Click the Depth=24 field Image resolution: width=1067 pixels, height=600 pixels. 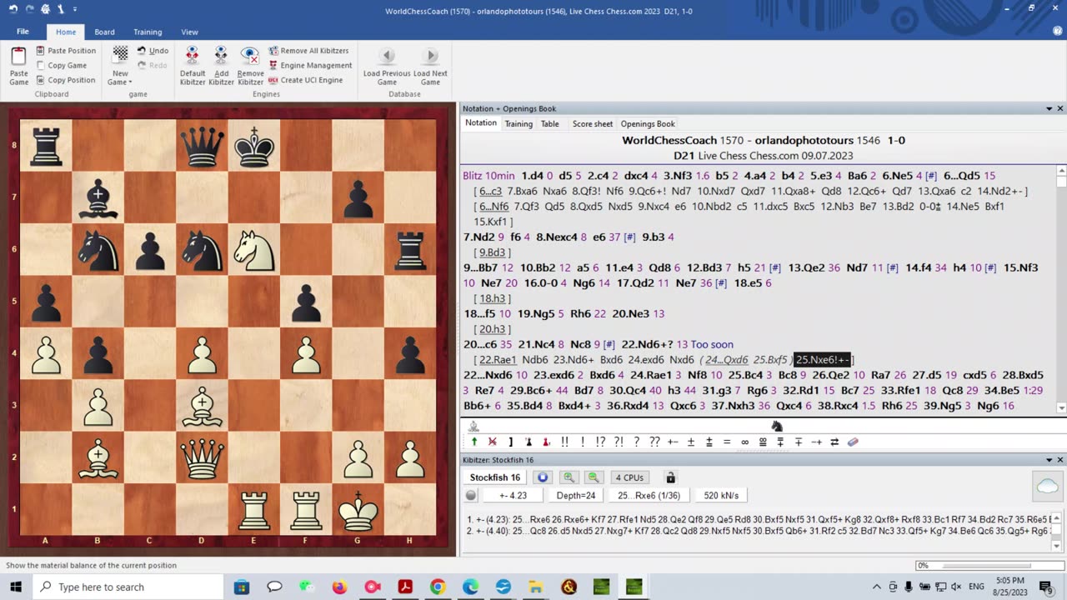click(577, 495)
